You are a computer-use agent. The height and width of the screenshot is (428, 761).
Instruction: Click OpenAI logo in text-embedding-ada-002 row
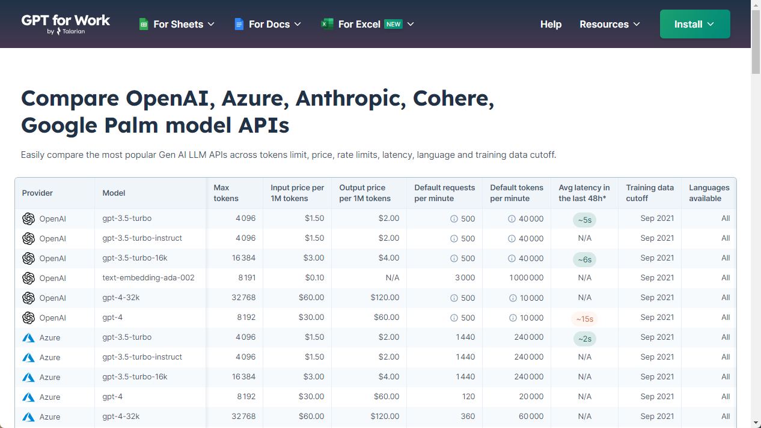[28, 278]
